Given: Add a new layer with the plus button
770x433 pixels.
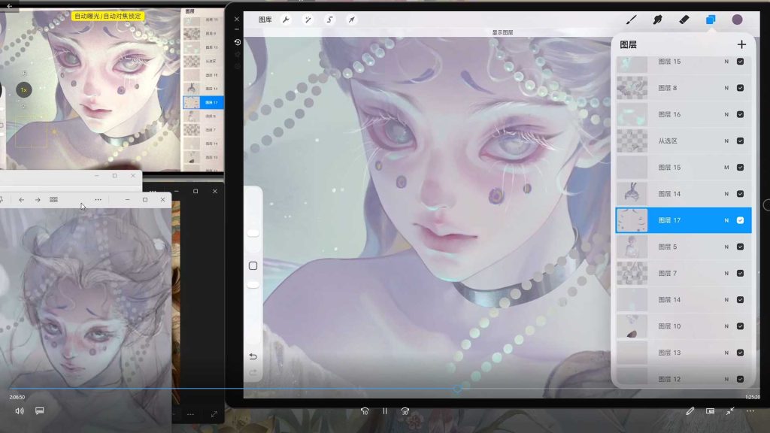Looking at the screenshot, I should click(x=741, y=44).
